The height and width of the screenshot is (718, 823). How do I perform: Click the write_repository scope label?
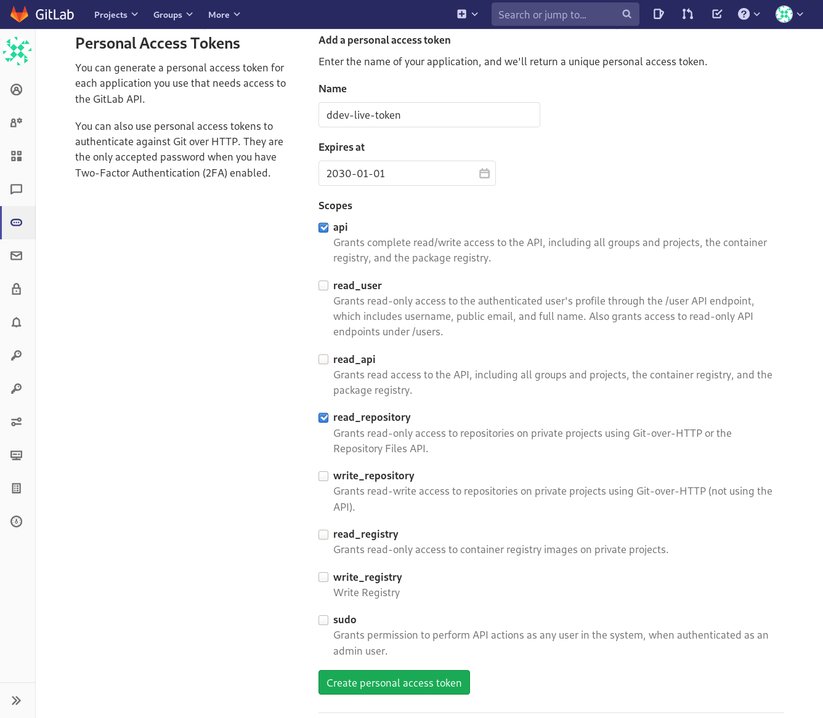tap(374, 476)
